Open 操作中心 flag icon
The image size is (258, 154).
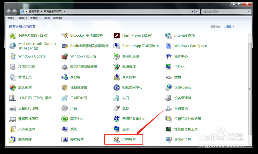[x=169, y=56]
